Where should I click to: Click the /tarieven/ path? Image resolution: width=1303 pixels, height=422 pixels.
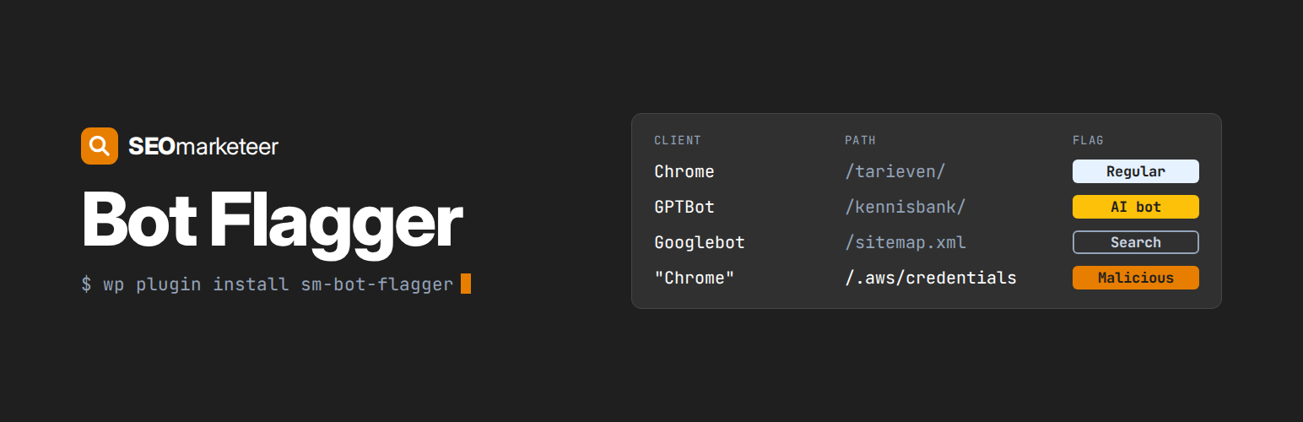coord(895,171)
